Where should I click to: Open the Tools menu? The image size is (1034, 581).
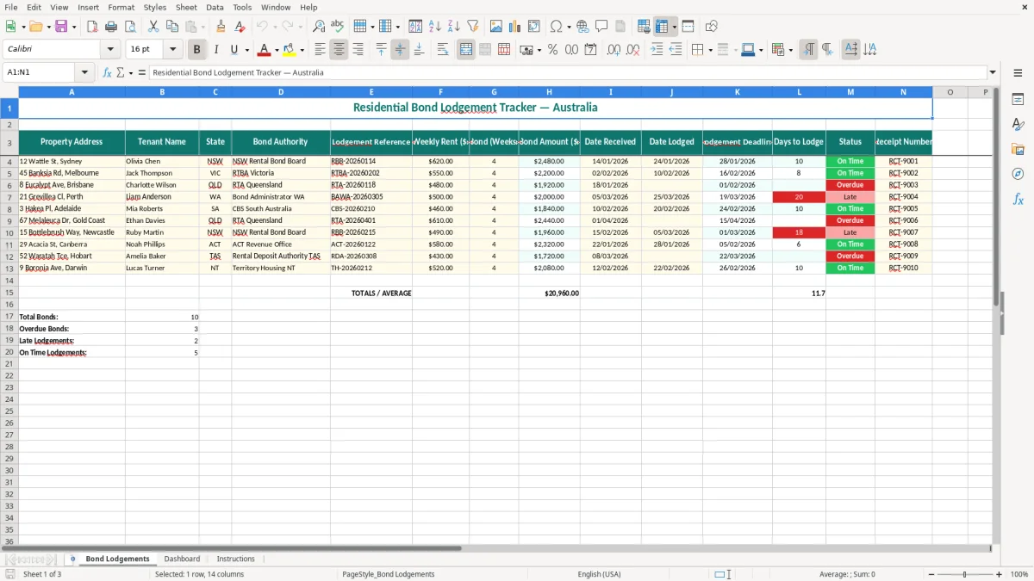point(242,7)
